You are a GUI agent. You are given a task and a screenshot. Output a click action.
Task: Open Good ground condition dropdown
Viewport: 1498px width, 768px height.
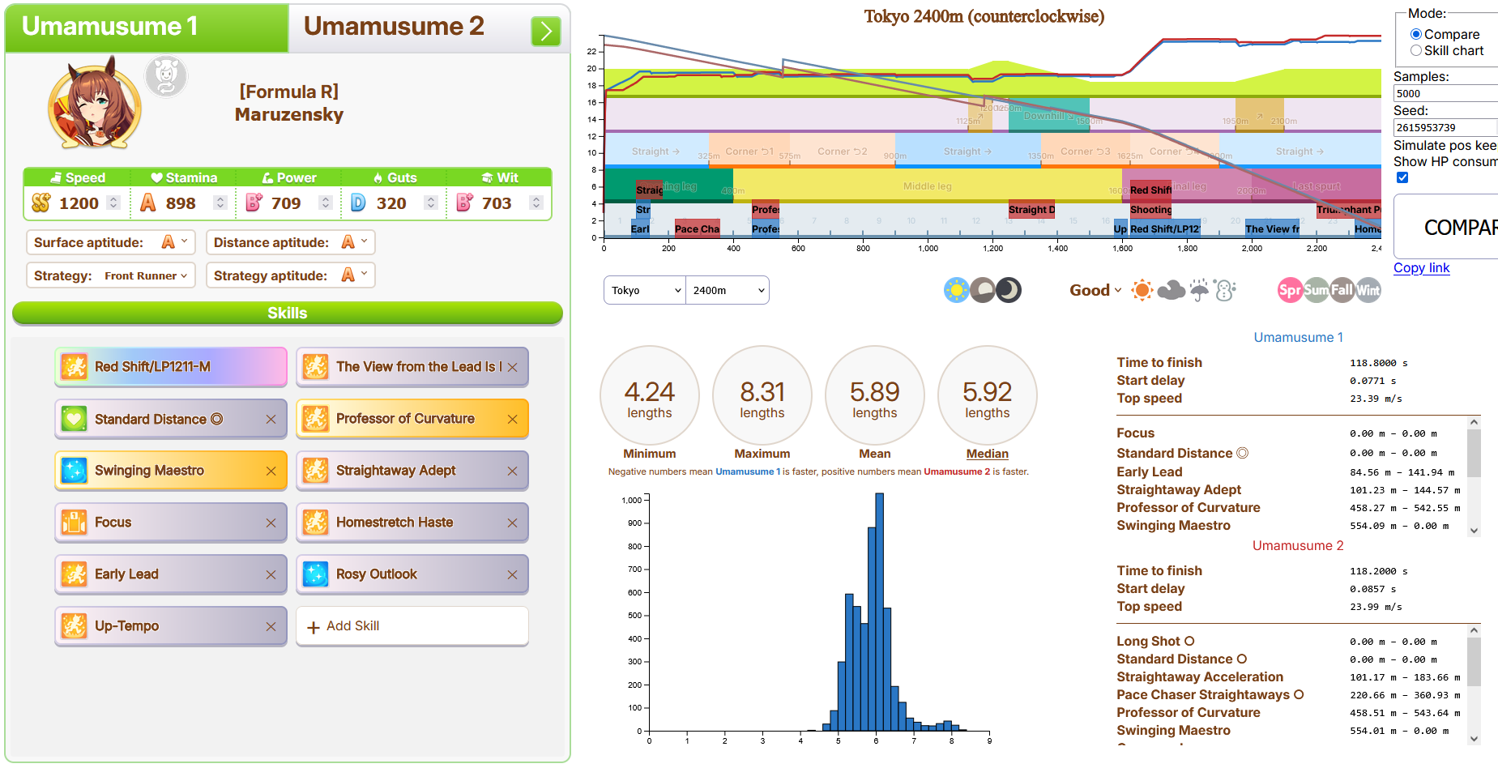click(x=1095, y=290)
